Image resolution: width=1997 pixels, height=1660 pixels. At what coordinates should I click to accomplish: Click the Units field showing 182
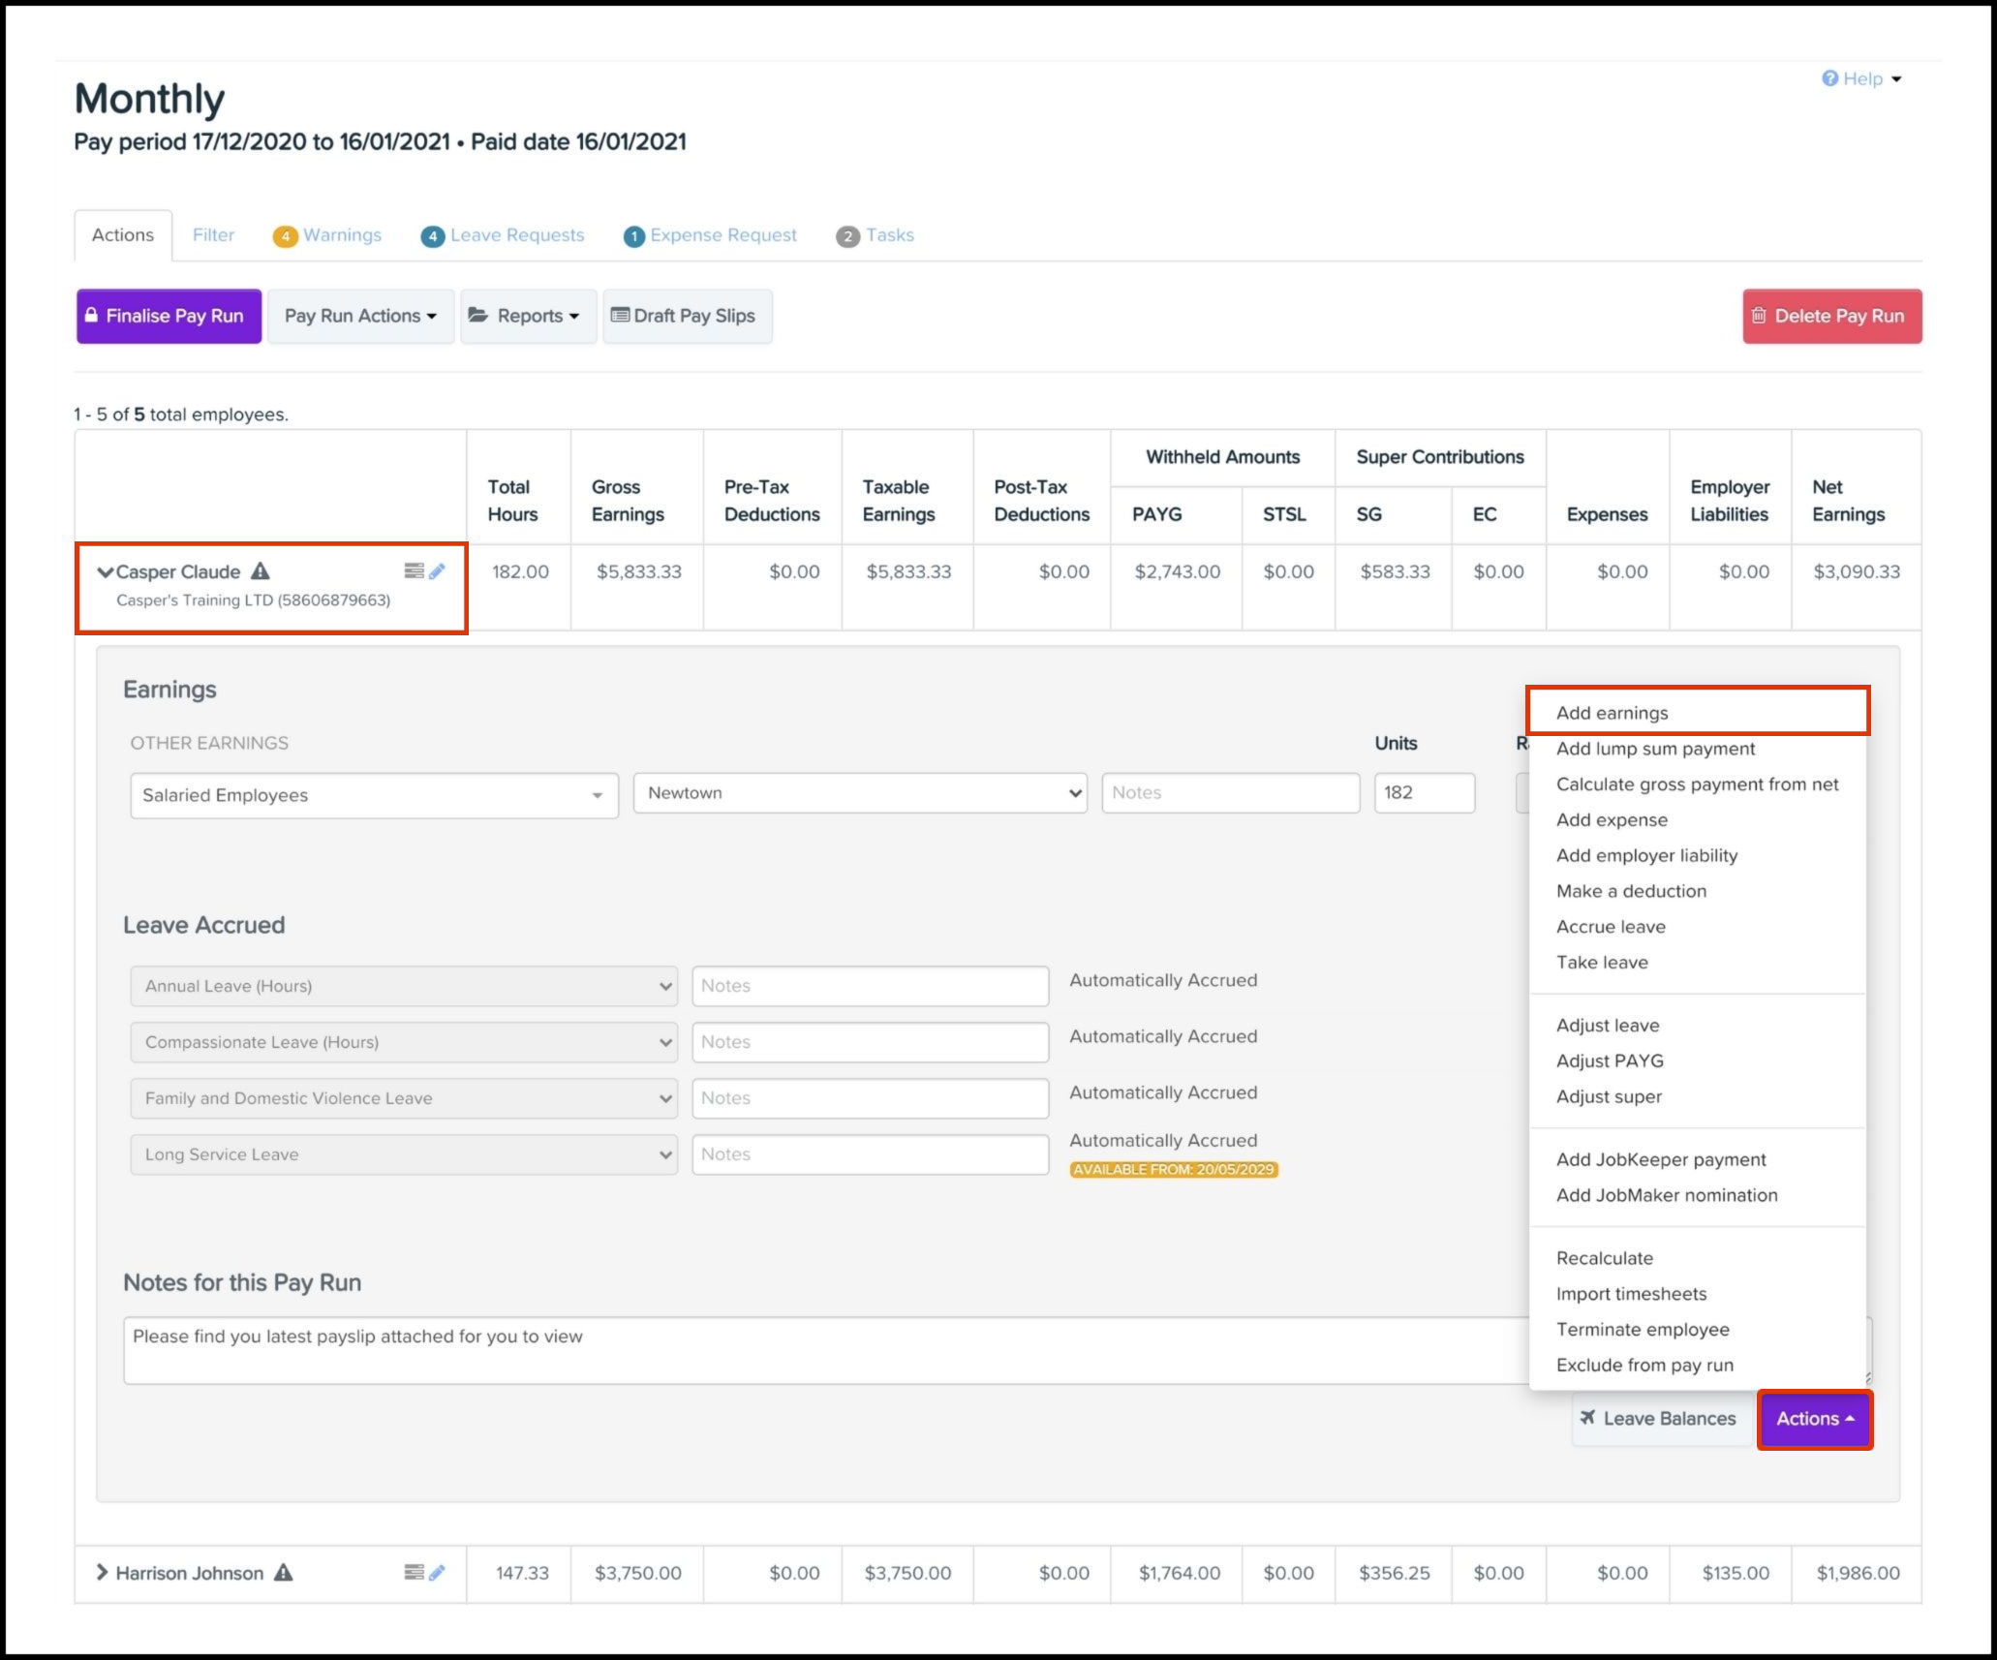[x=1424, y=793]
